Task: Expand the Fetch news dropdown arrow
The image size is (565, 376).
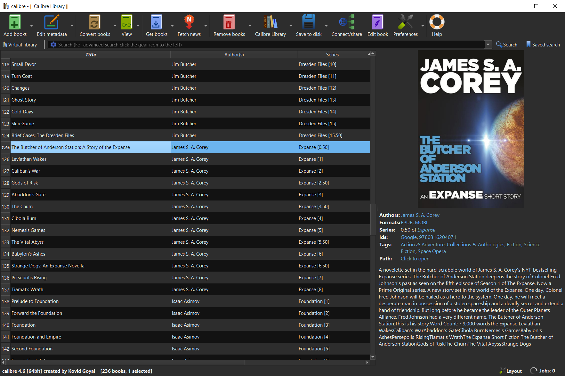Action: (x=206, y=26)
